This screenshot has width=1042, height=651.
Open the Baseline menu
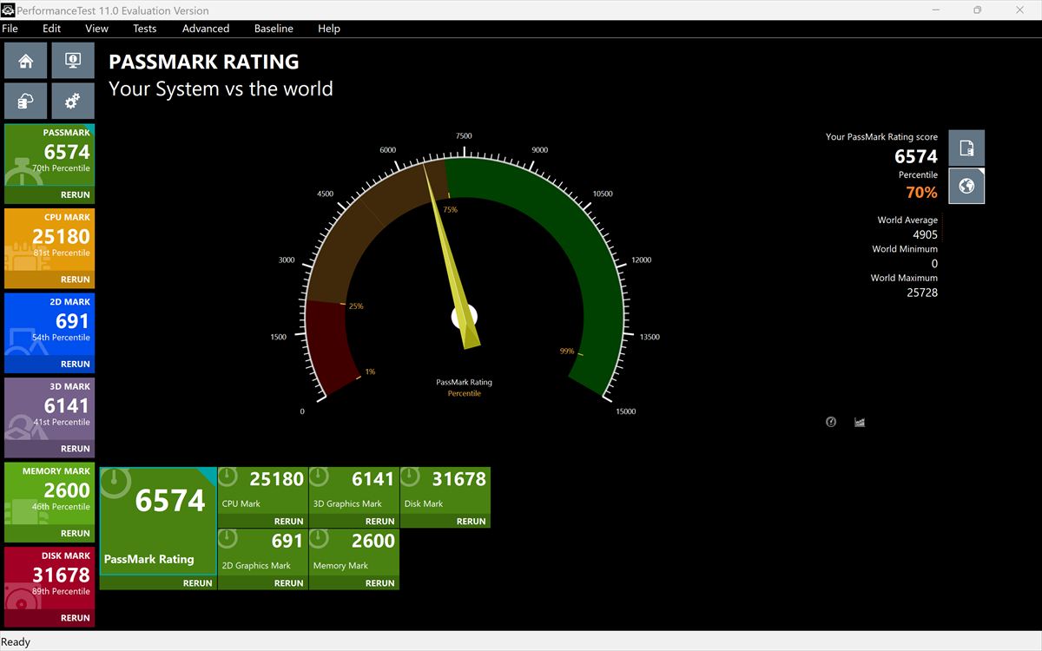tap(274, 29)
